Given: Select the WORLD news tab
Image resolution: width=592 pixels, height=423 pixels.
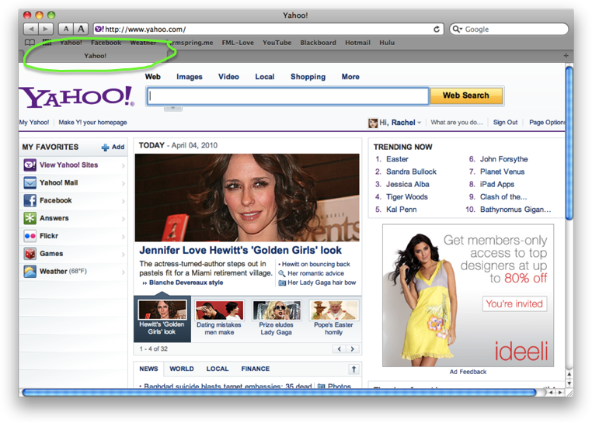Looking at the screenshot, I should (182, 369).
